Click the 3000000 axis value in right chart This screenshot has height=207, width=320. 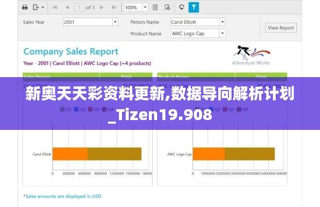(x=238, y=173)
